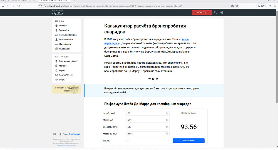Click the red ИГРАТЬ button
278x150 pixels.
(x=202, y=12)
